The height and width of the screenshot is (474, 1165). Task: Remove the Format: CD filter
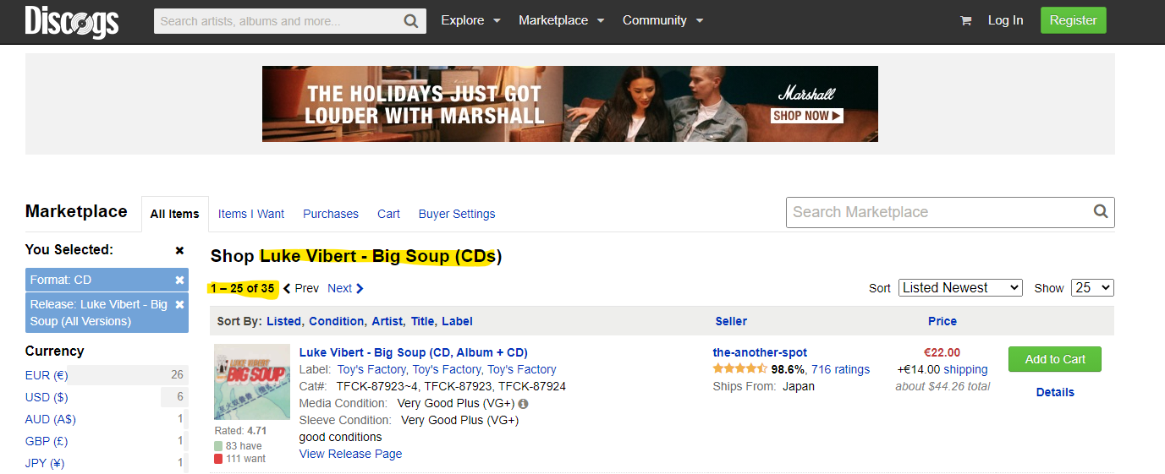click(x=179, y=280)
